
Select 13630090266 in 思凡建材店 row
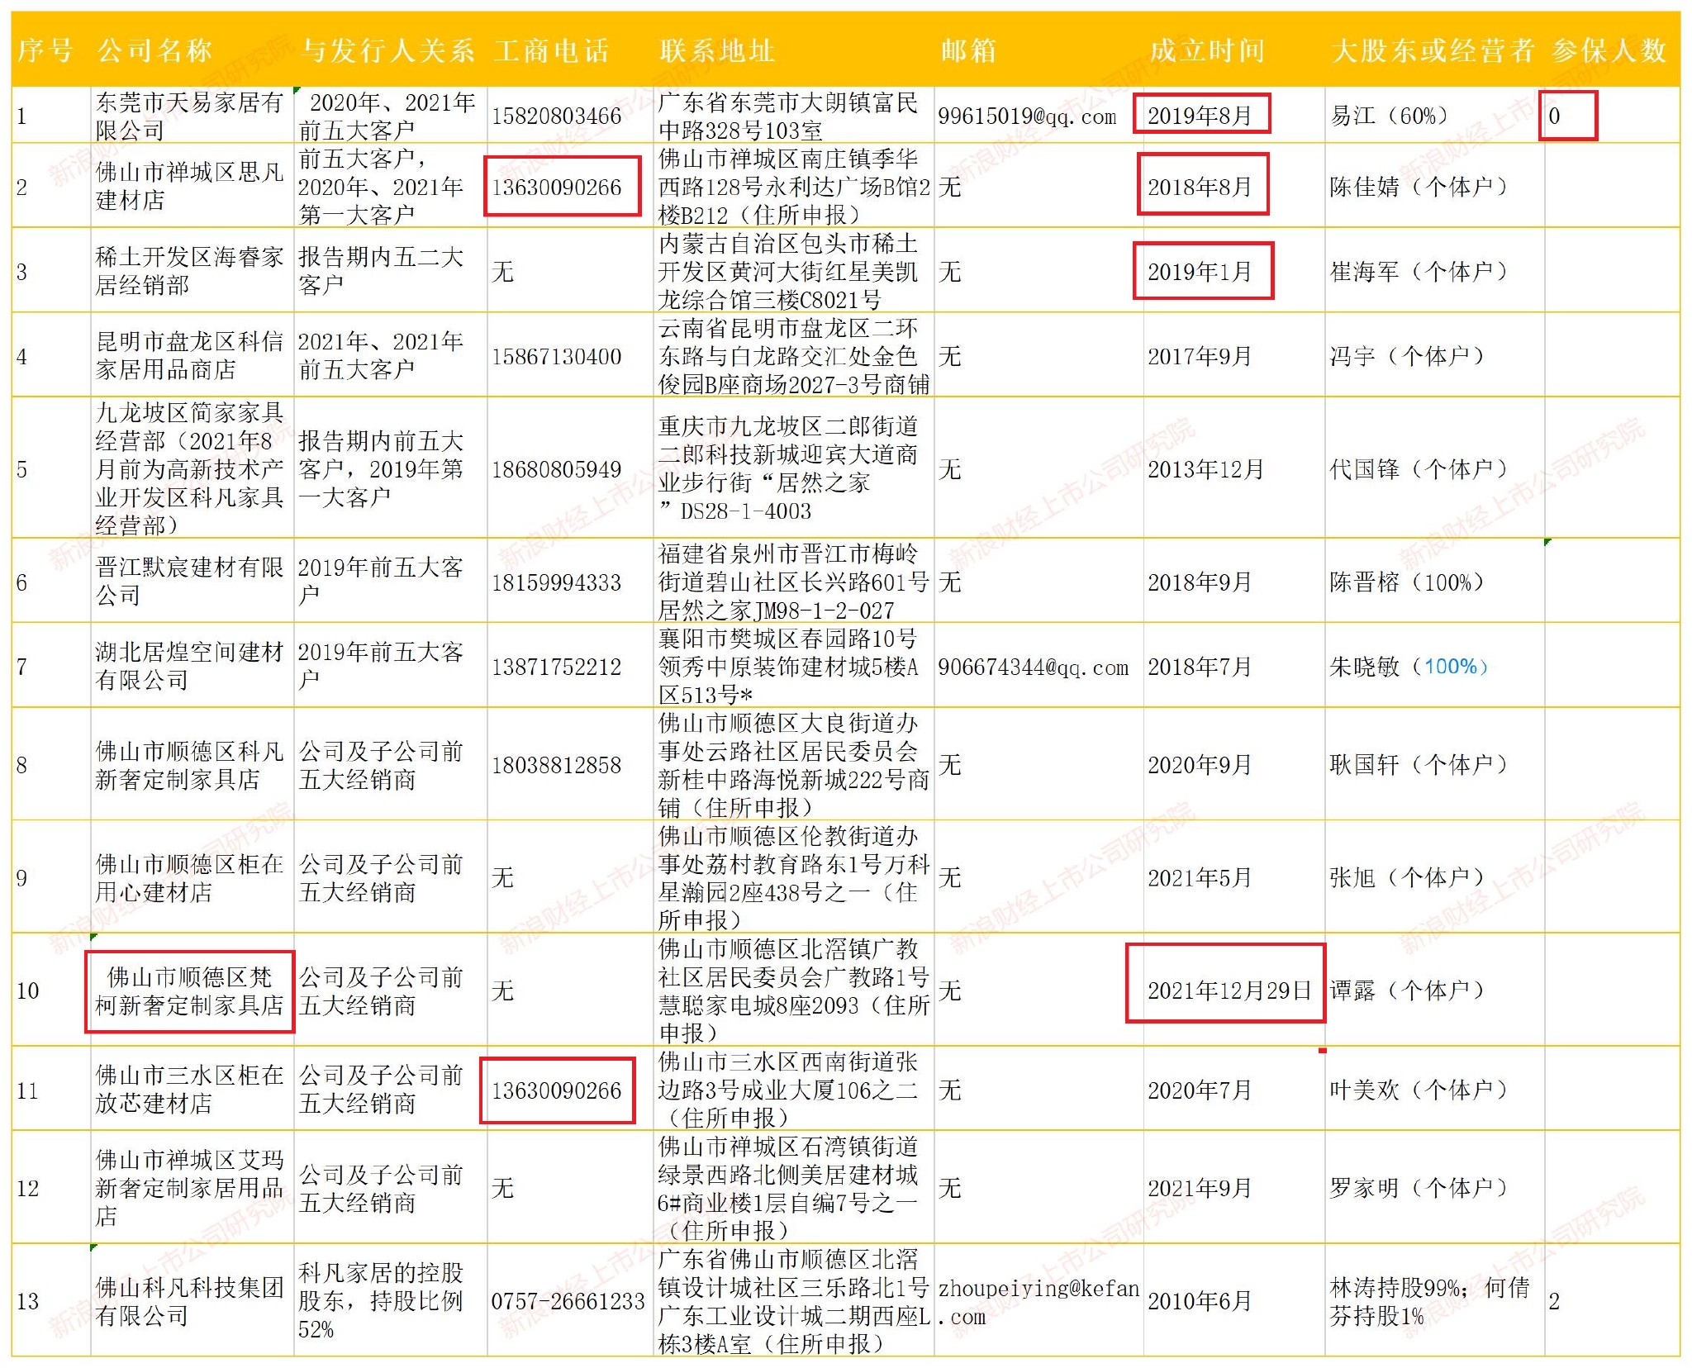point(556,187)
